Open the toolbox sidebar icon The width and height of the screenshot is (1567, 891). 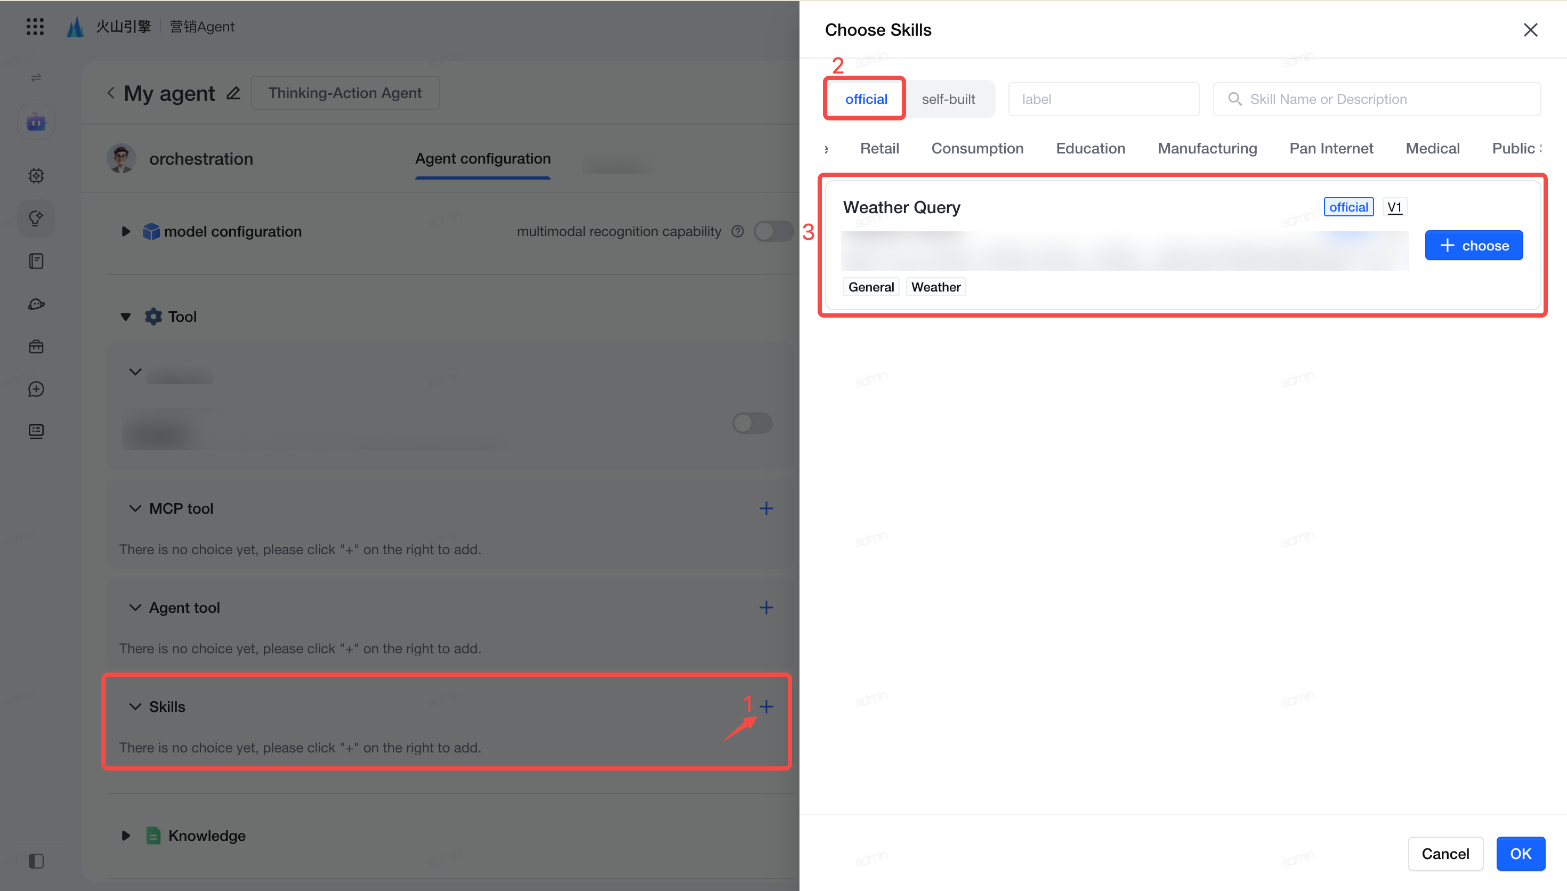click(36, 347)
